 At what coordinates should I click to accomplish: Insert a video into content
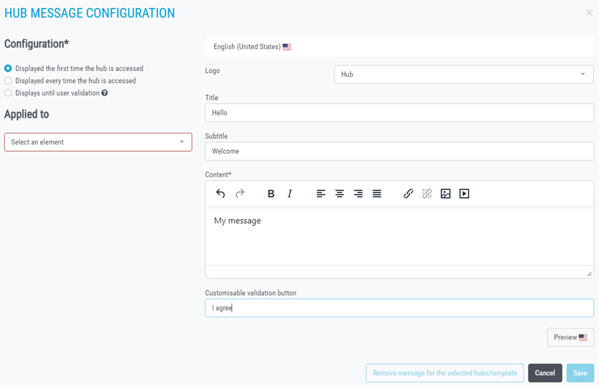(x=464, y=194)
